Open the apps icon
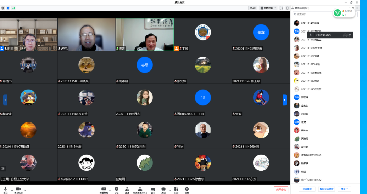The height and width of the screenshot is (194, 367). 176,189
